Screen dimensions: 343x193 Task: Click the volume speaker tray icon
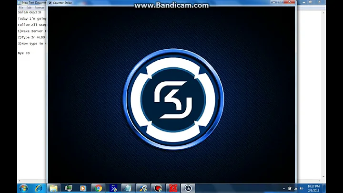(302, 188)
